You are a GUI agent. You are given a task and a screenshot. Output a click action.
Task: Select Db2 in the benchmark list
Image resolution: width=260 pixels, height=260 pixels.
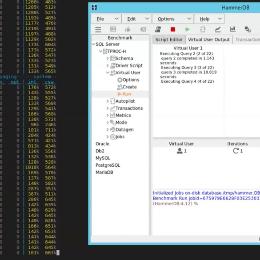100,151
